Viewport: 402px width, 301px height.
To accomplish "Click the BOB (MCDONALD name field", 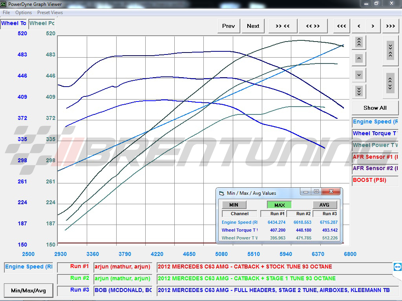I will click(x=123, y=290).
